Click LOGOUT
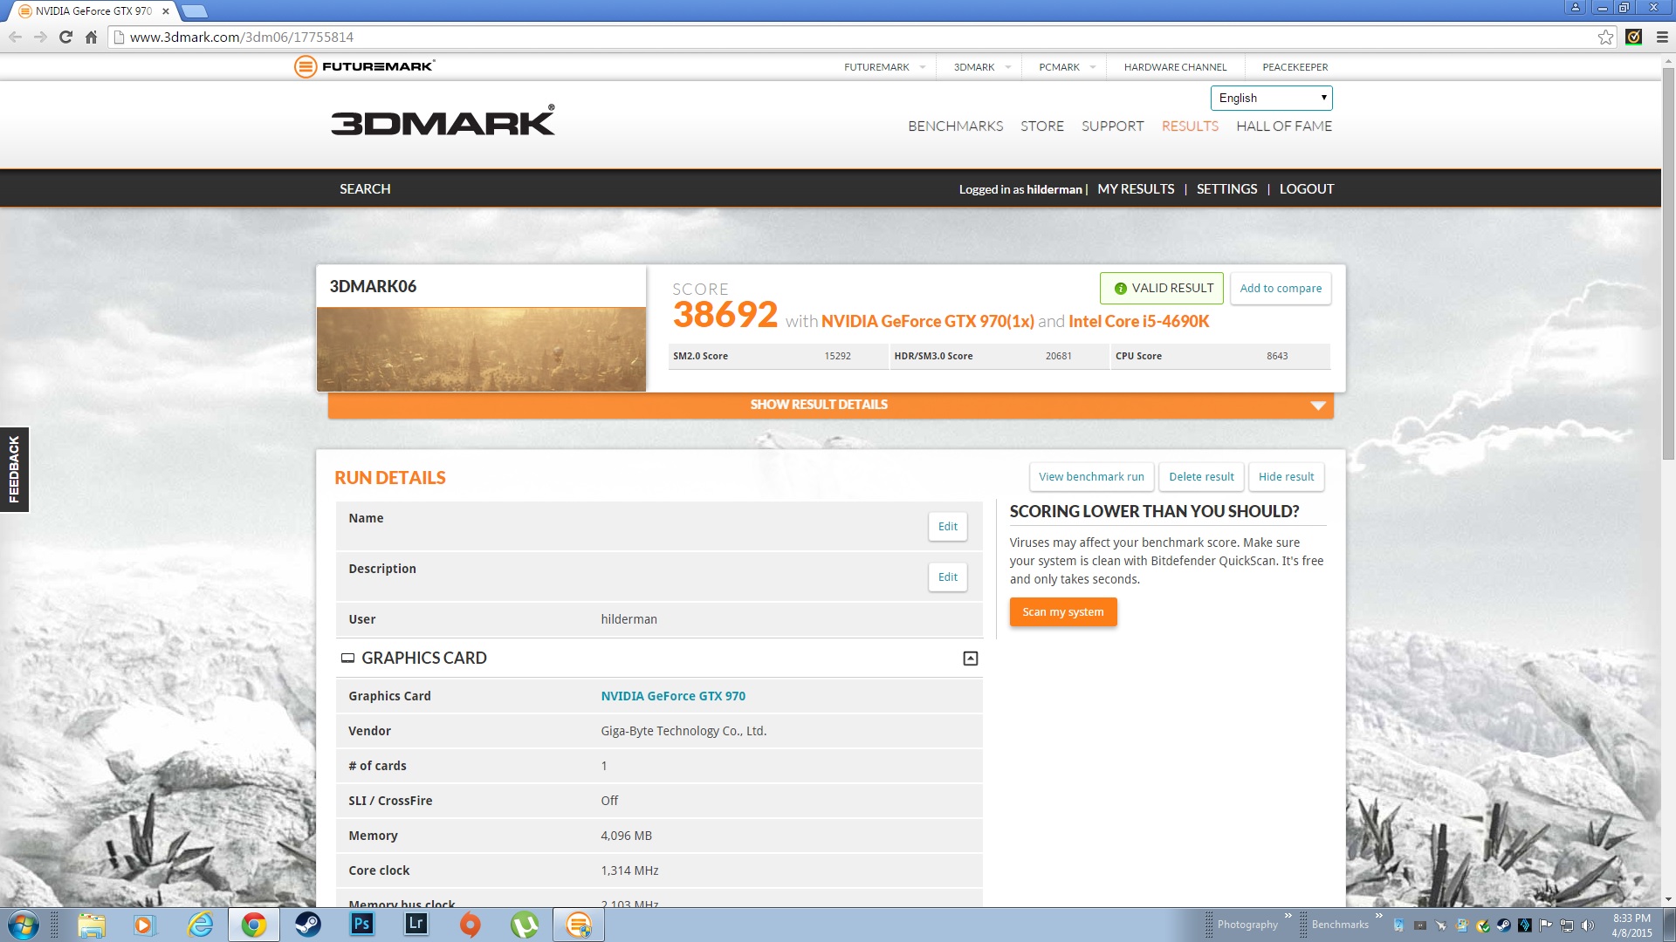This screenshot has width=1676, height=942. tap(1306, 189)
